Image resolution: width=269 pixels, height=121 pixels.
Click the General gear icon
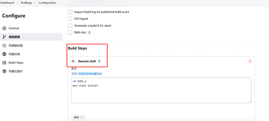4,28
